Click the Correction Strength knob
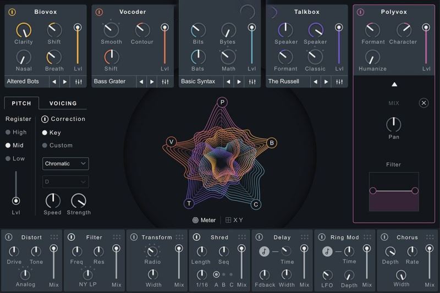Viewport: 440px width, 293px height. [x=79, y=201]
